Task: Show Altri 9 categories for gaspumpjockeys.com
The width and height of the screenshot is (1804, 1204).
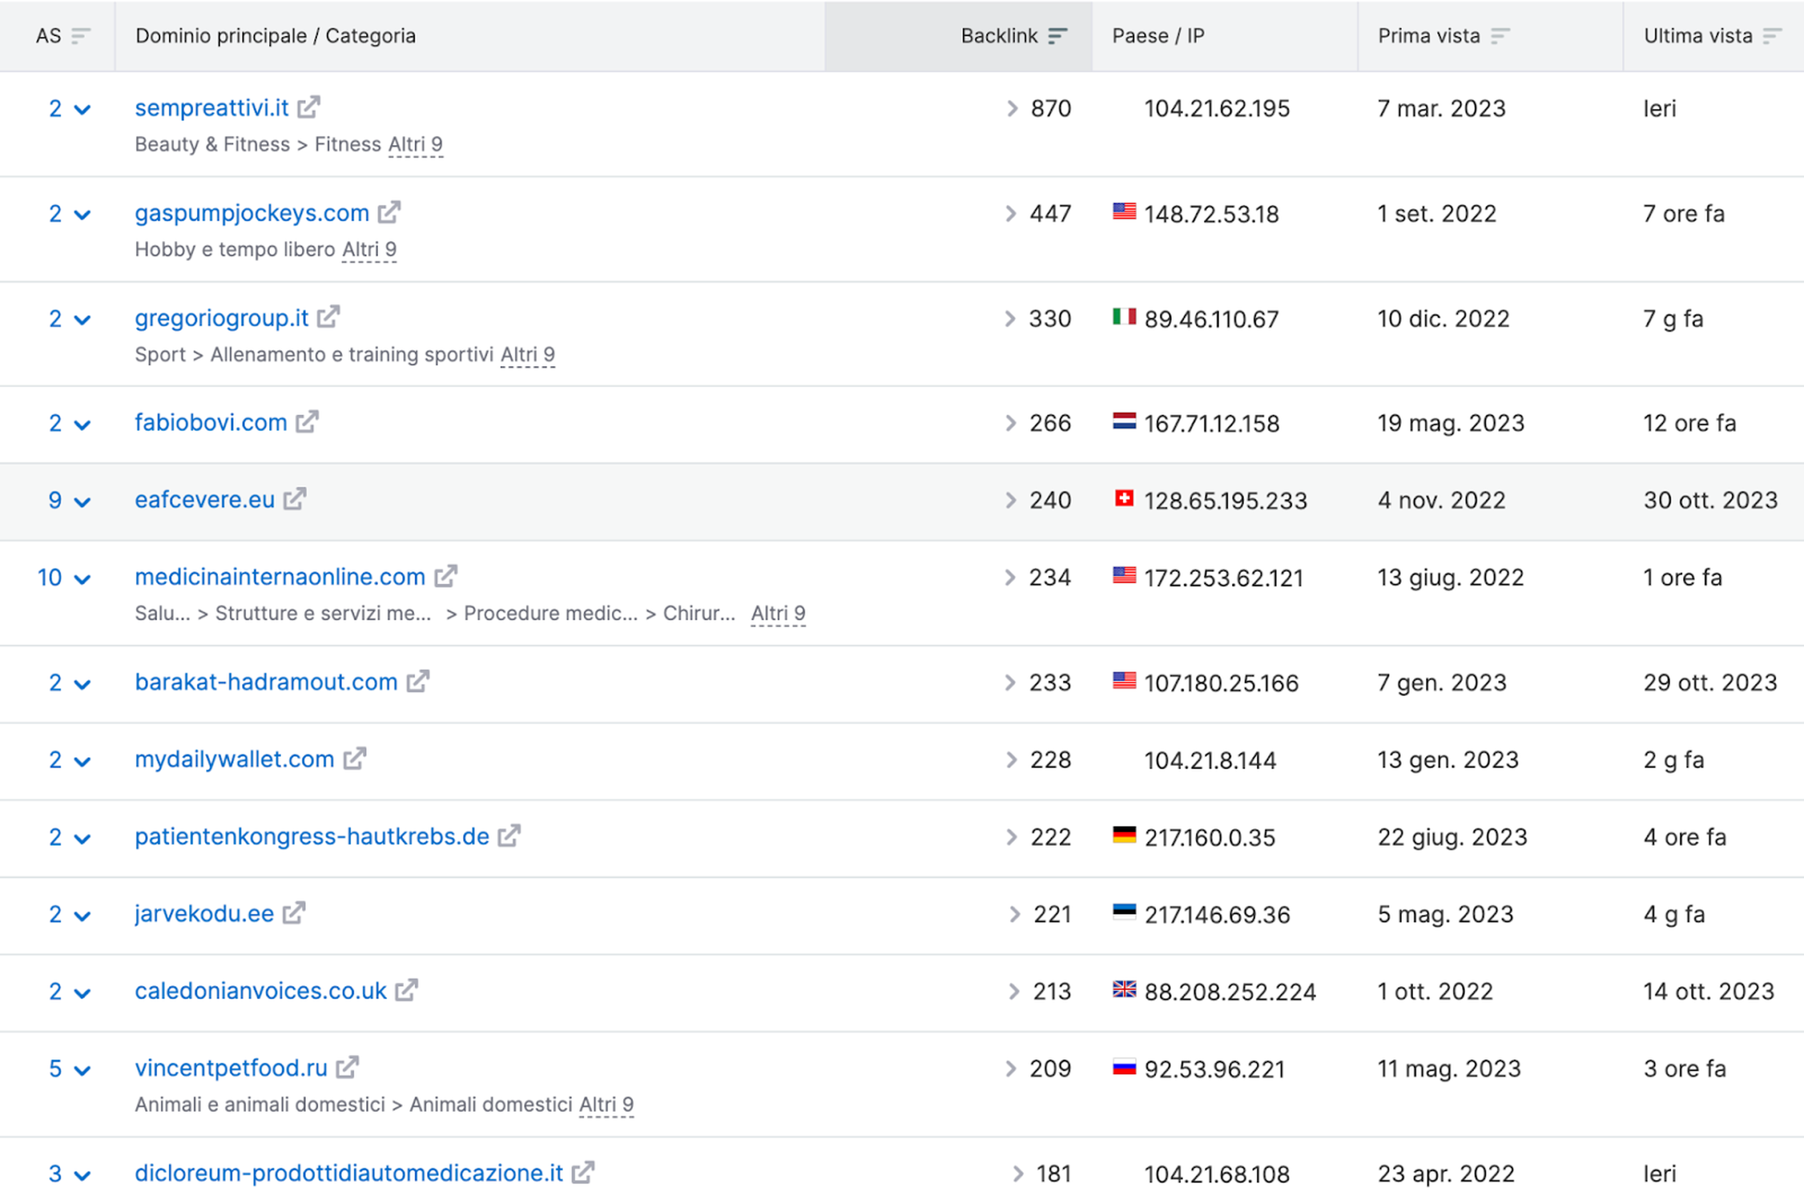Action: click(x=369, y=250)
